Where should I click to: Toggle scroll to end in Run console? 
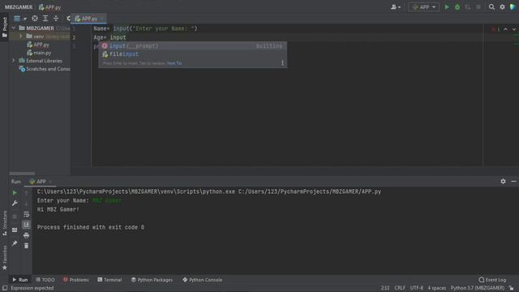[x=27, y=225]
